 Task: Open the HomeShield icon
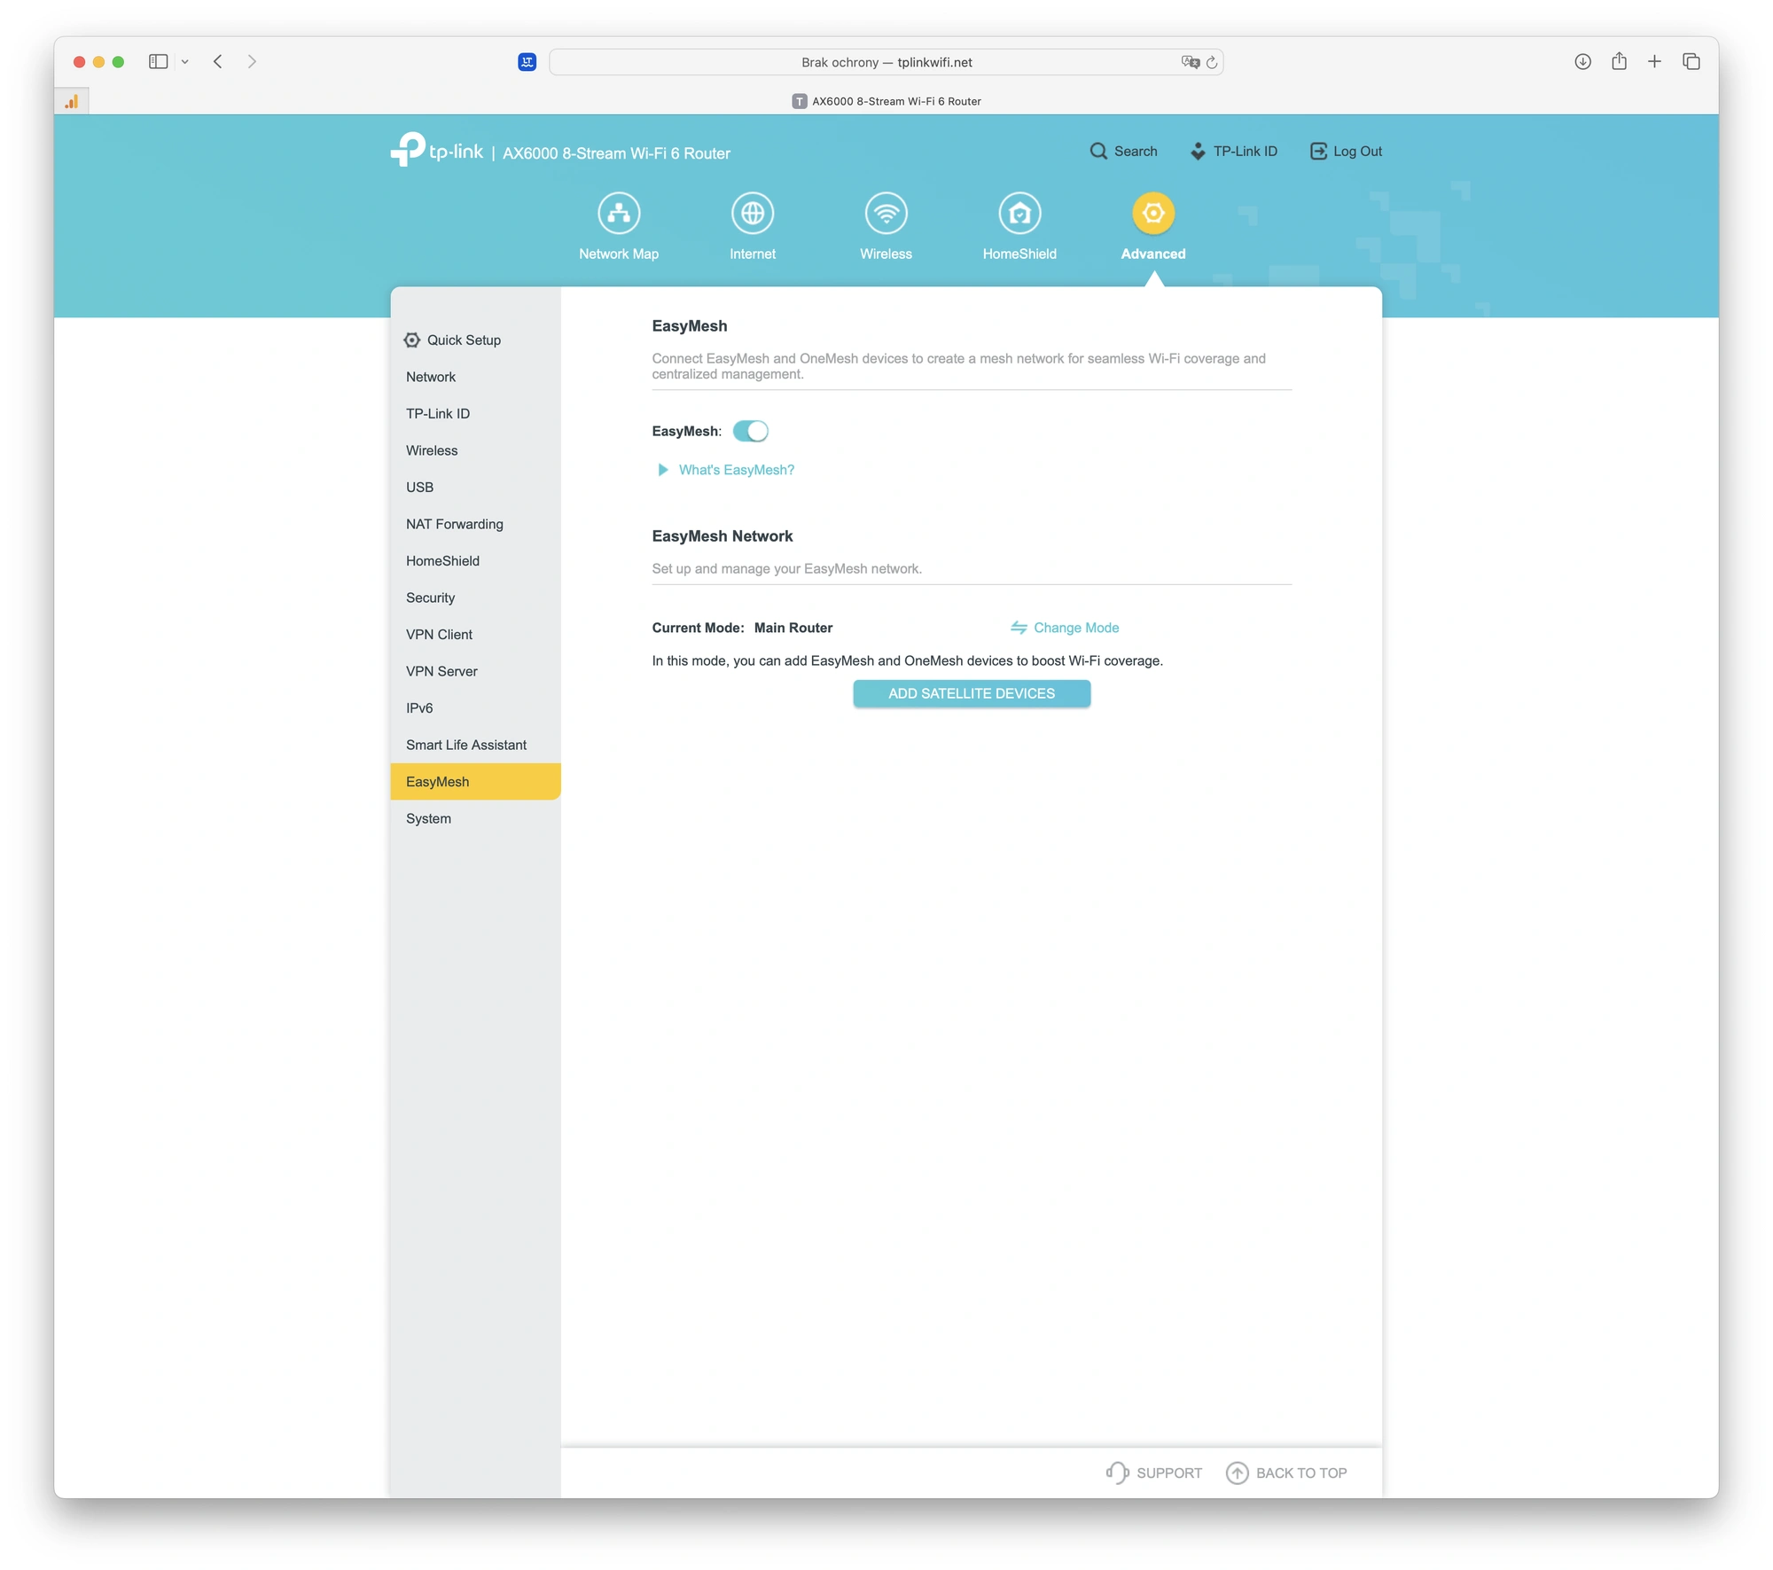pyautogui.click(x=1019, y=213)
